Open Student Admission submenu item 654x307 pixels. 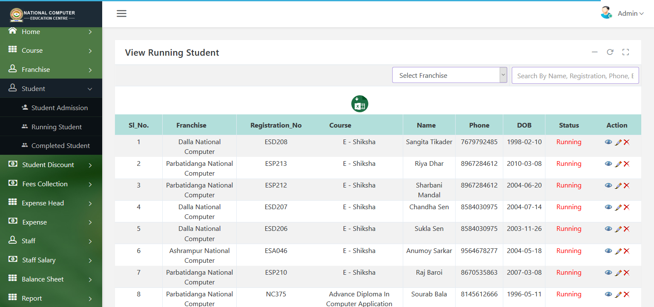click(51, 108)
